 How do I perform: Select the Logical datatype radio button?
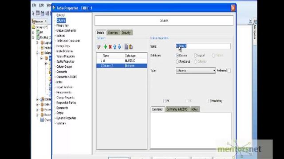[195, 56]
